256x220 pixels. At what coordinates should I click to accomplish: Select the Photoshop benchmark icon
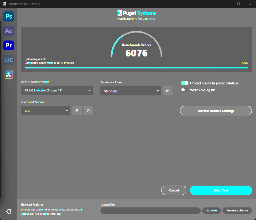click(9, 16)
